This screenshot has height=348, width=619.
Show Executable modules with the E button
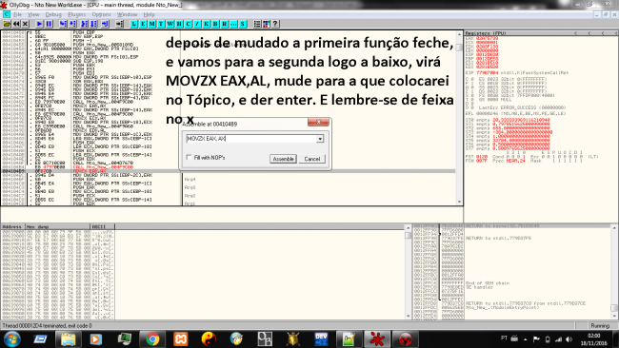click(143, 24)
